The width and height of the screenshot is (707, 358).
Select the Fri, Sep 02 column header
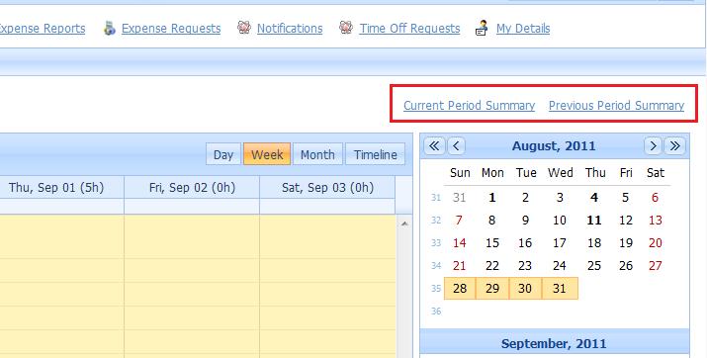point(192,188)
